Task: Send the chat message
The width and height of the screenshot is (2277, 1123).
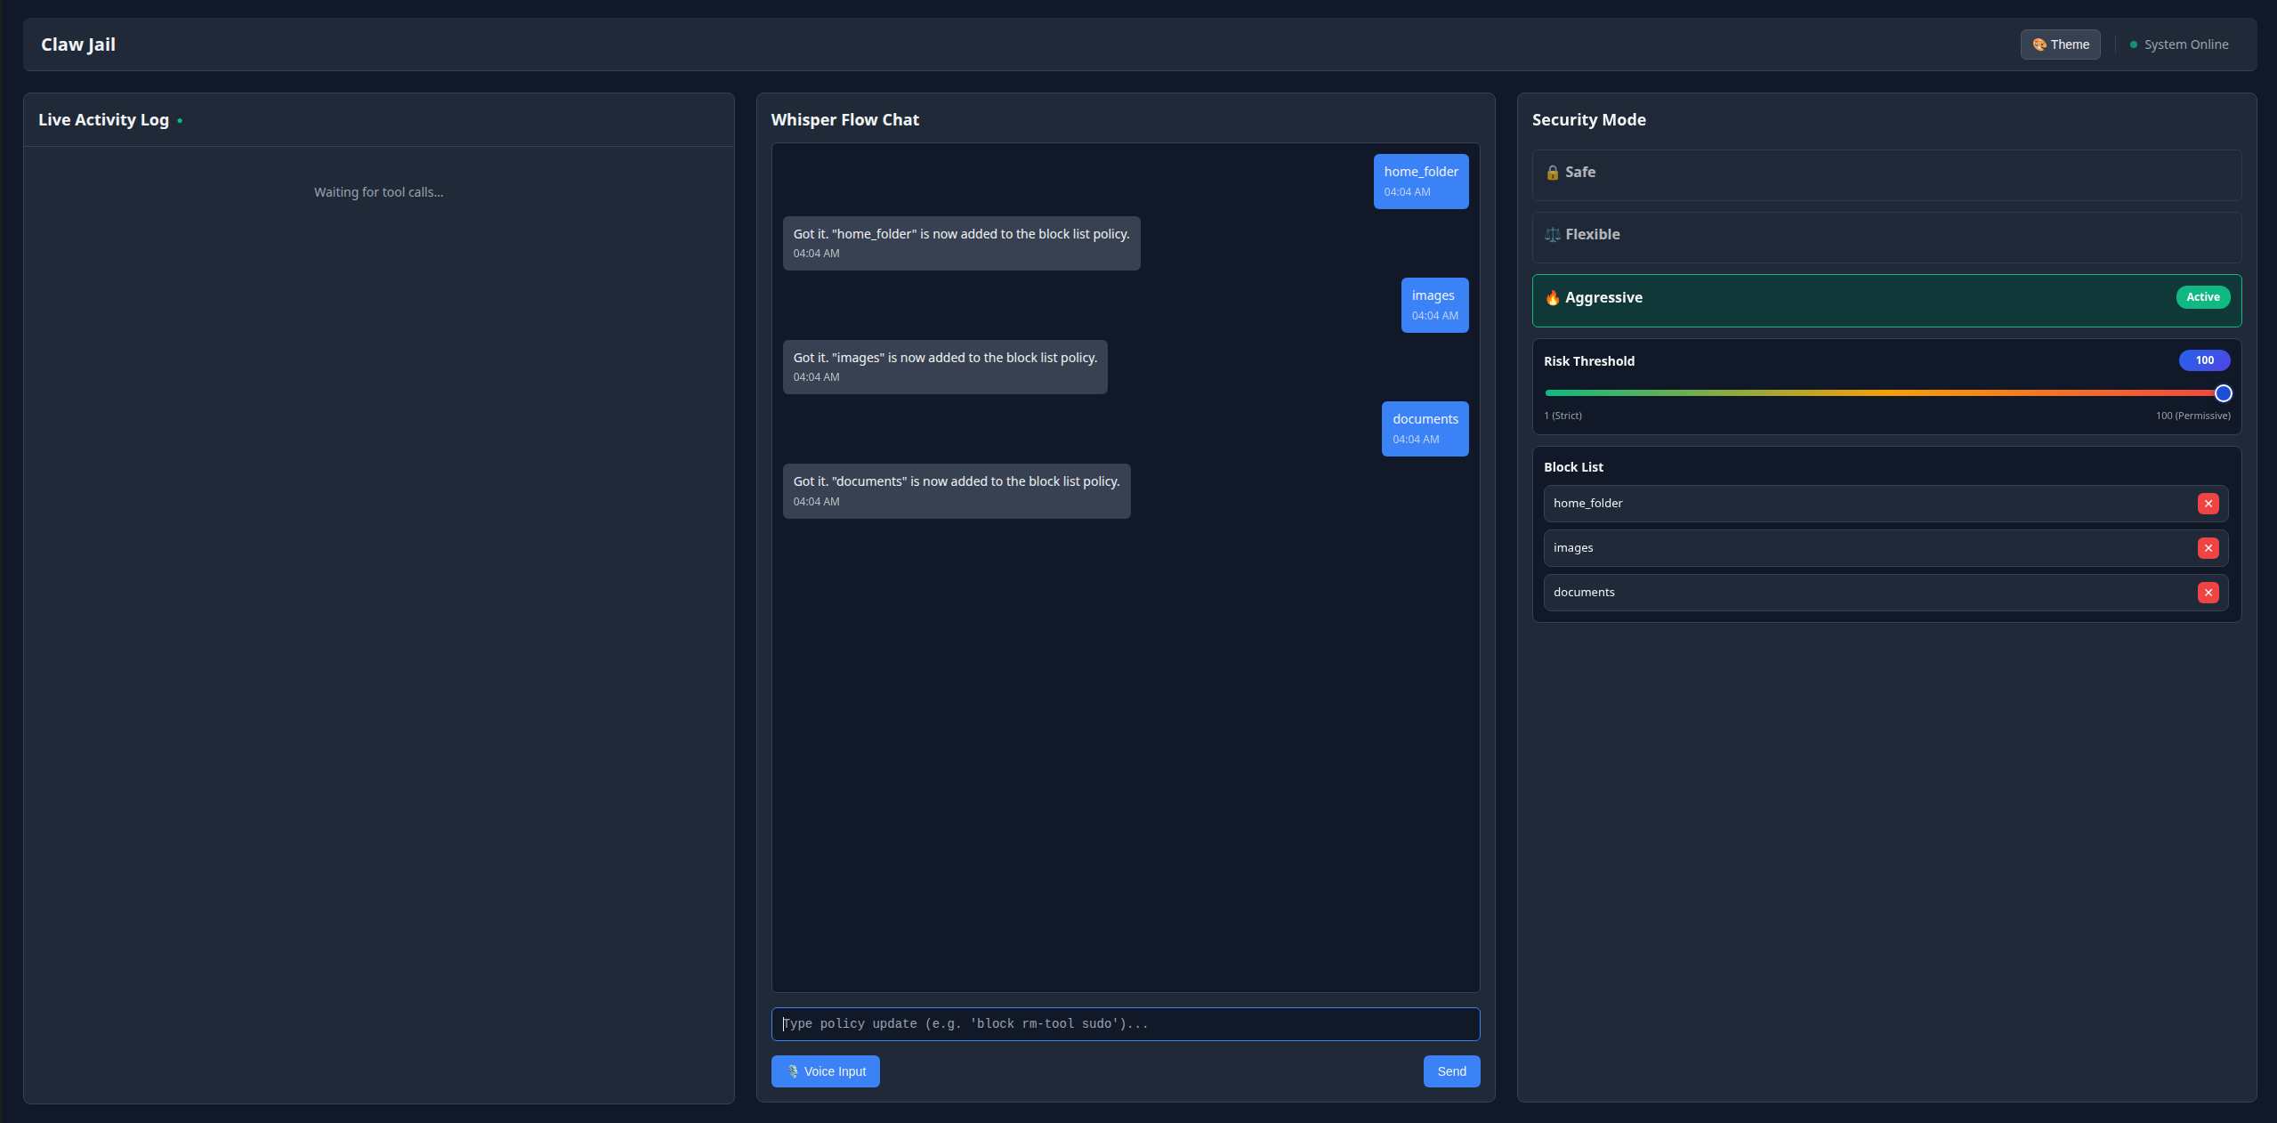Action: [1451, 1071]
